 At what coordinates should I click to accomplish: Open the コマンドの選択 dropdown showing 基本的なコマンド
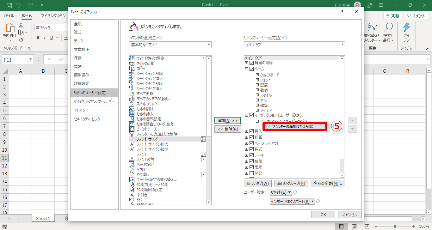point(170,45)
